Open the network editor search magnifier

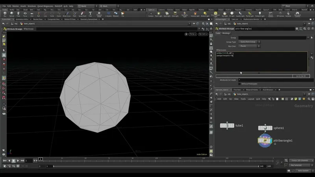[309, 99]
